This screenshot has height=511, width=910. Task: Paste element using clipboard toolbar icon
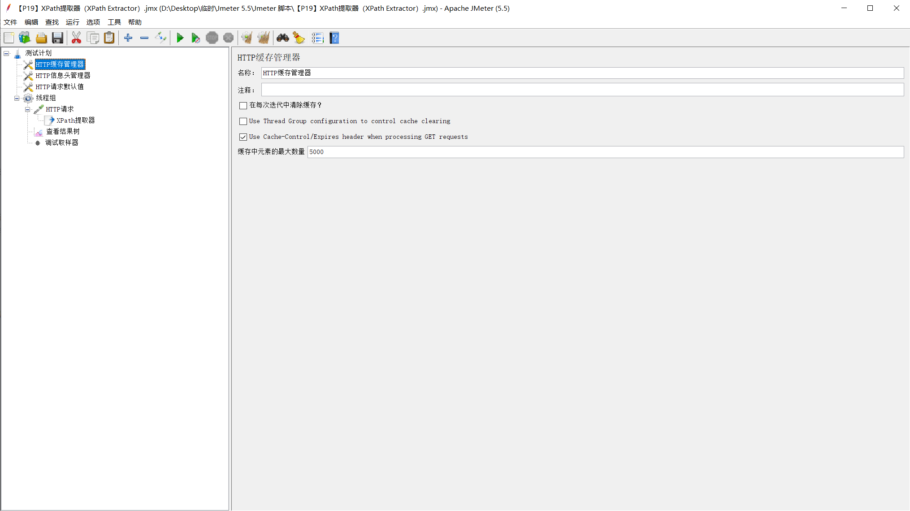(x=109, y=38)
